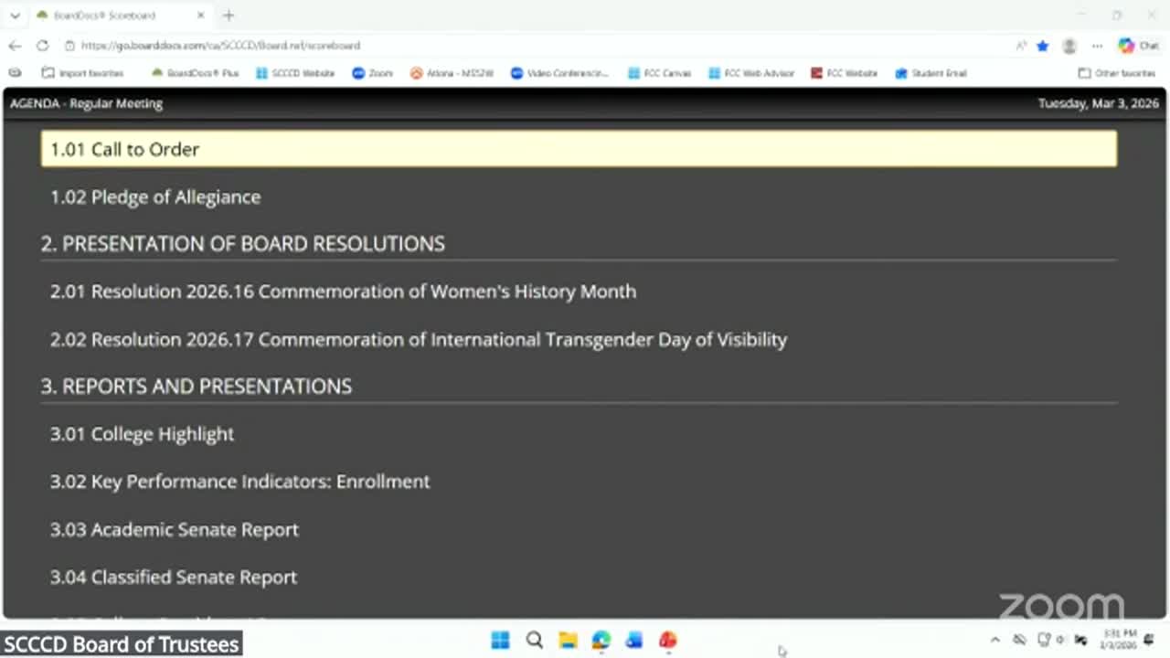Launch File Explorer from the taskbar
The height and width of the screenshot is (658, 1170).
click(x=568, y=641)
